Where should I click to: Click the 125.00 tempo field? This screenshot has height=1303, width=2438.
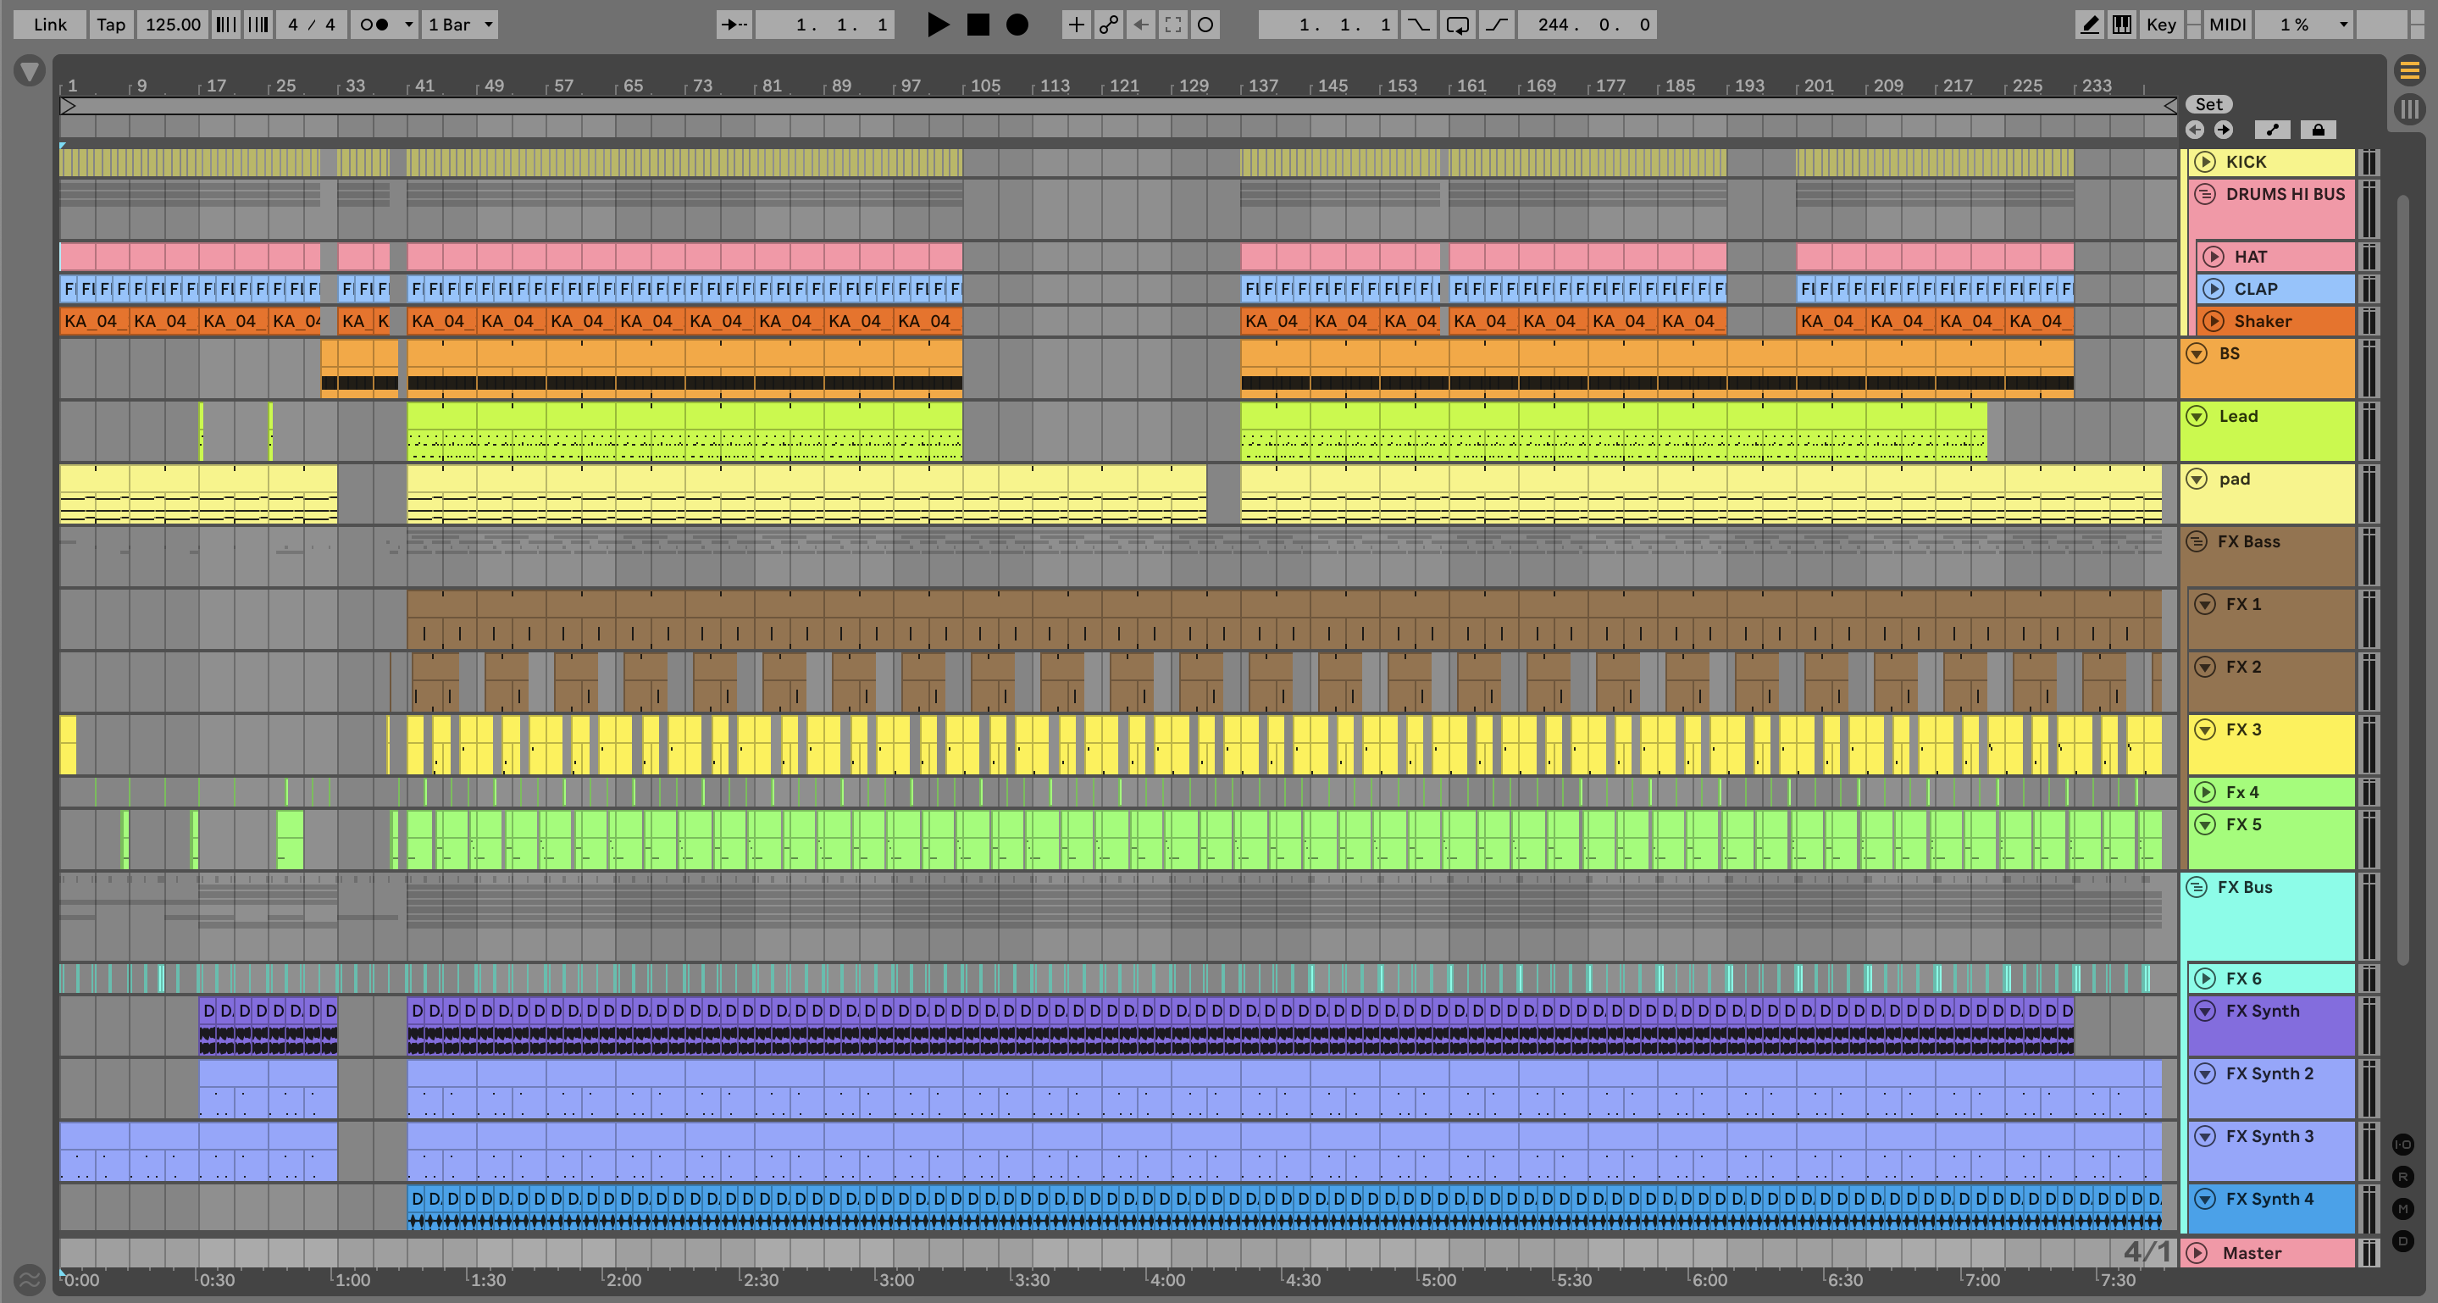click(x=172, y=25)
